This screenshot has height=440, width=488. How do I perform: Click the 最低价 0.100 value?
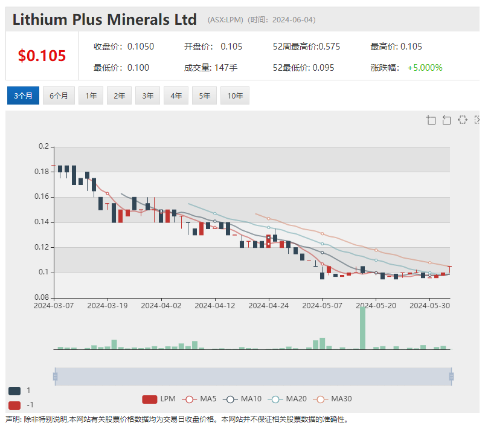(138, 68)
